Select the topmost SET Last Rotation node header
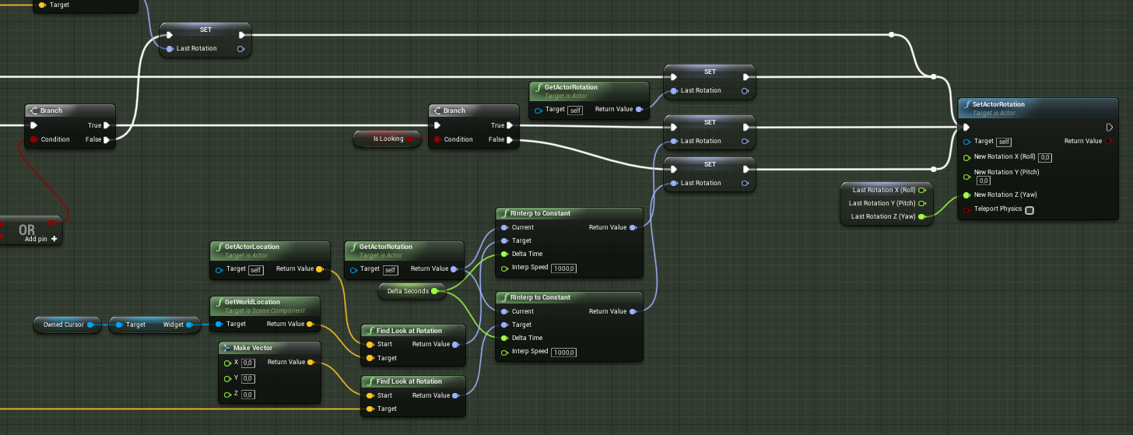The width and height of the screenshot is (1133, 435). click(205, 30)
